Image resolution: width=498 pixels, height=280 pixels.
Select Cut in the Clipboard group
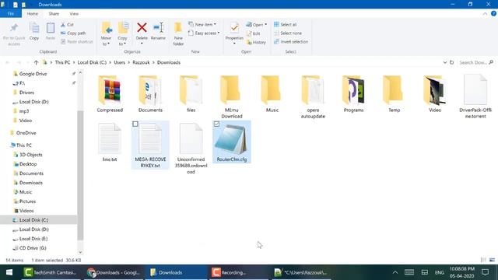(x=67, y=24)
